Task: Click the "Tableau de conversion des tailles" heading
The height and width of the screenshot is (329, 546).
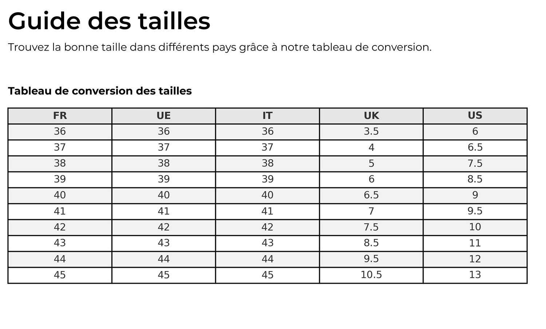Action: pyautogui.click(x=100, y=91)
